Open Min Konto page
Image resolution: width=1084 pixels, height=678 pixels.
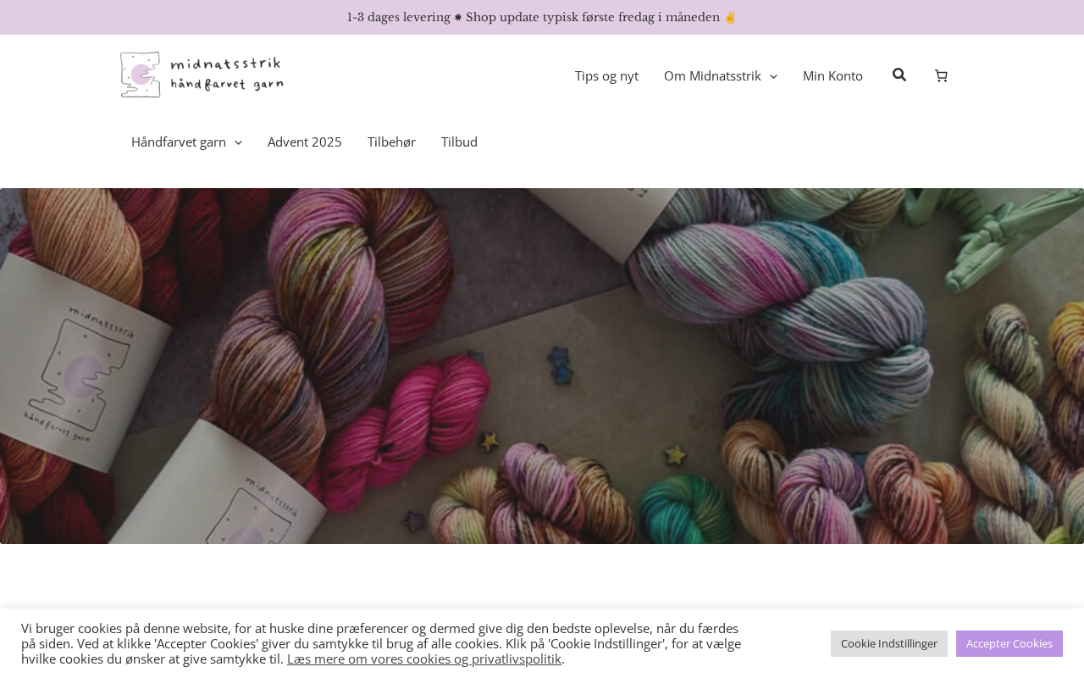[x=832, y=75]
